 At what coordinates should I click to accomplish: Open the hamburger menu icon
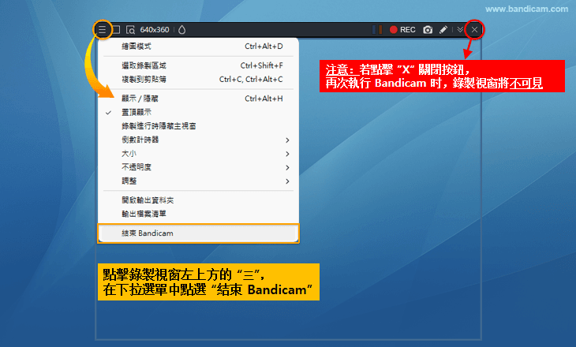click(x=102, y=29)
